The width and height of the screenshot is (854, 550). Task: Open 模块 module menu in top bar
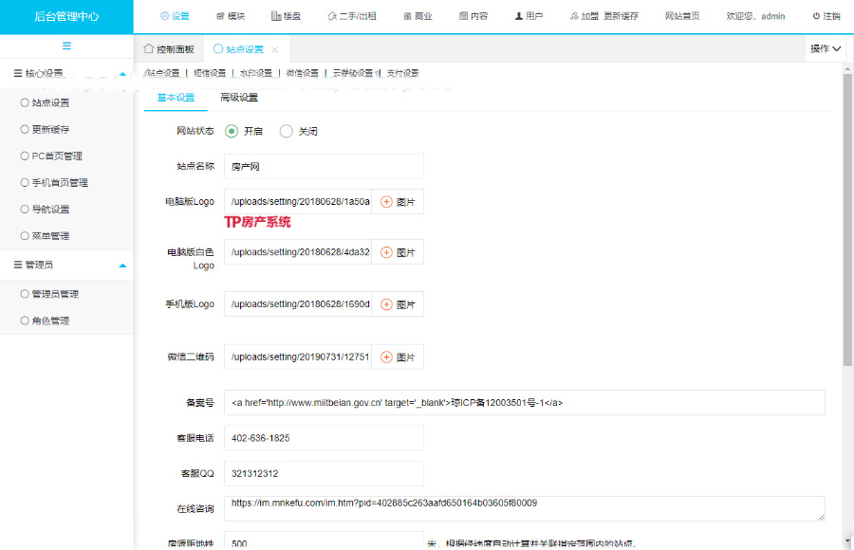point(231,16)
